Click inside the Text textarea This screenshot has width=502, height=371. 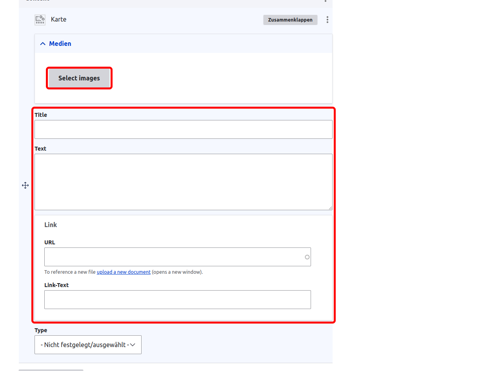[184, 182]
